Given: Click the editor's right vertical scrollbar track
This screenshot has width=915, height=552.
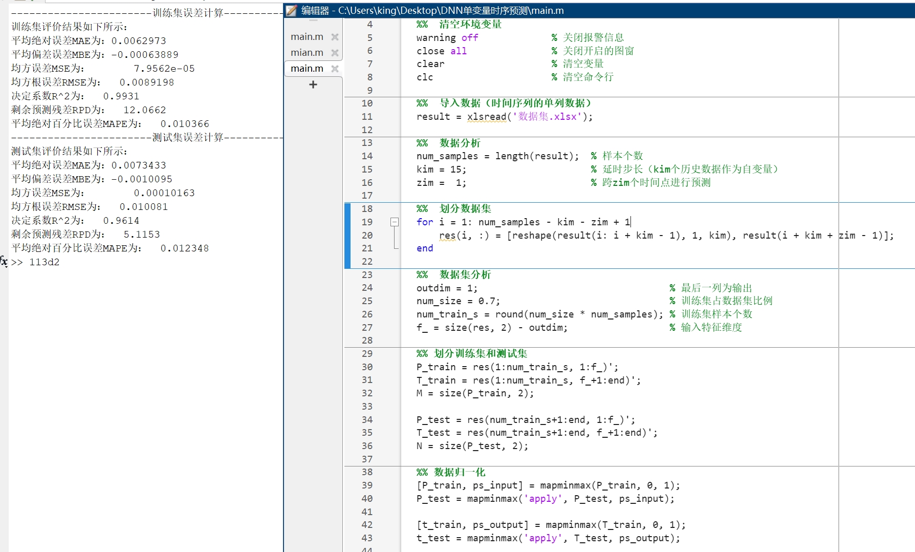Looking at the screenshot, I should tap(911, 256).
